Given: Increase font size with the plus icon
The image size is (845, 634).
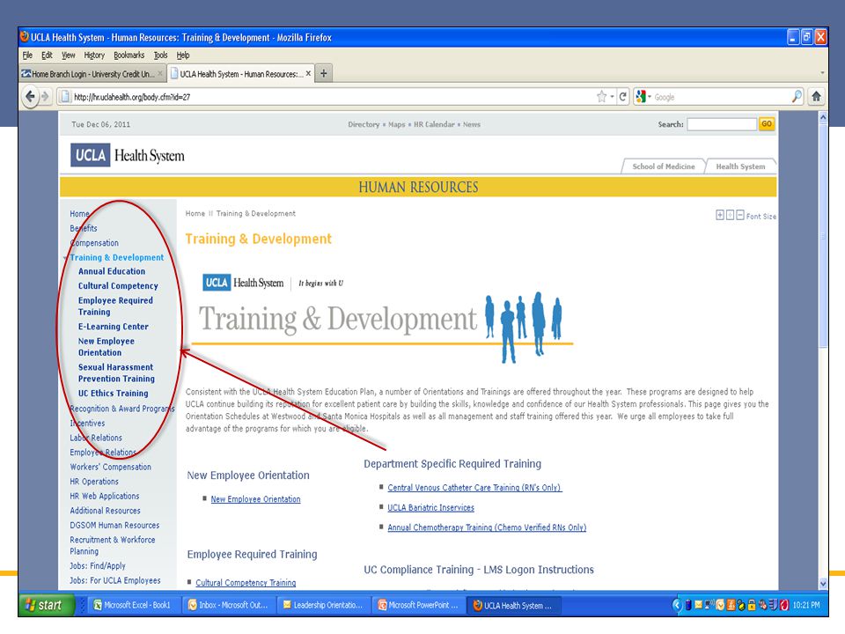Looking at the screenshot, I should pyautogui.click(x=719, y=215).
